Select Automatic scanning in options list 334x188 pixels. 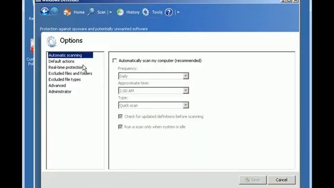(70, 55)
